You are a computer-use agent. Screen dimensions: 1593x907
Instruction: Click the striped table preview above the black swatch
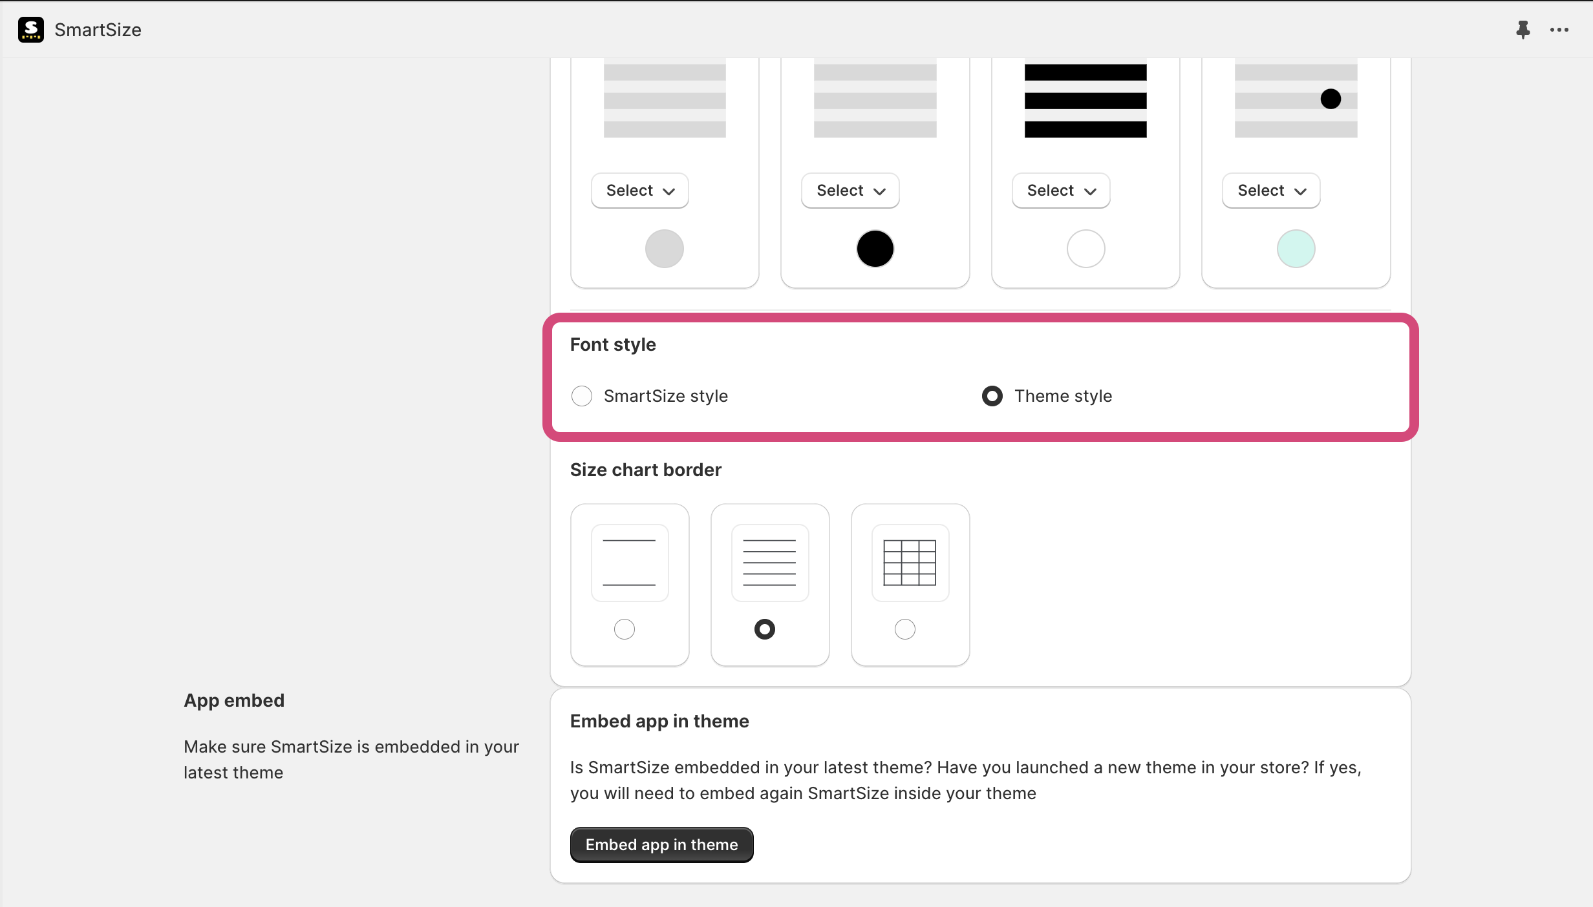tap(875, 98)
